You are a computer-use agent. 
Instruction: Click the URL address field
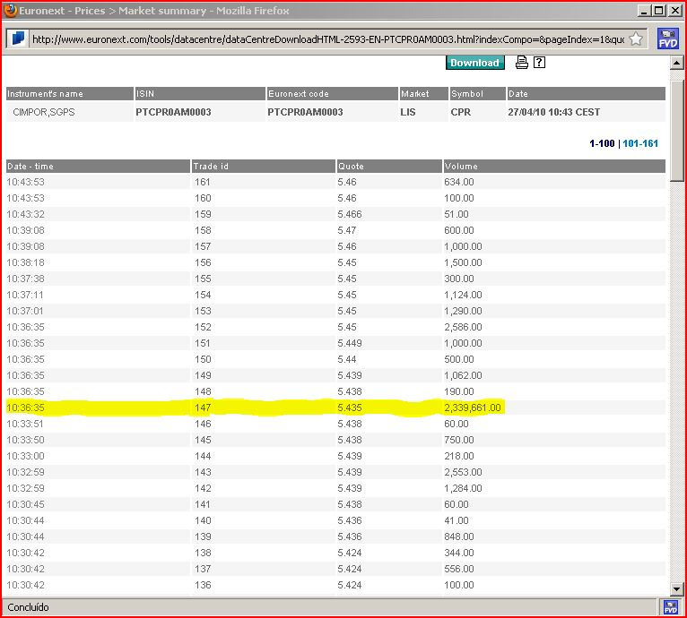click(328, 39)
